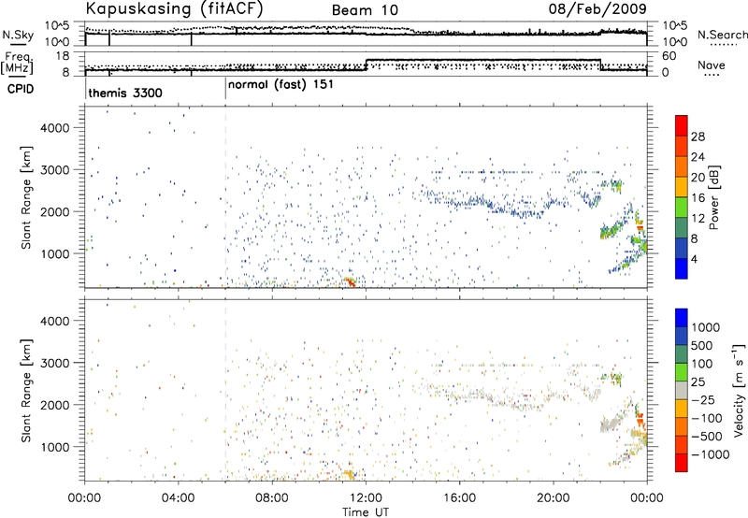Click the Power [dB] colorbar label
Screen dimensions: 748x518
[x=713, y=197]
